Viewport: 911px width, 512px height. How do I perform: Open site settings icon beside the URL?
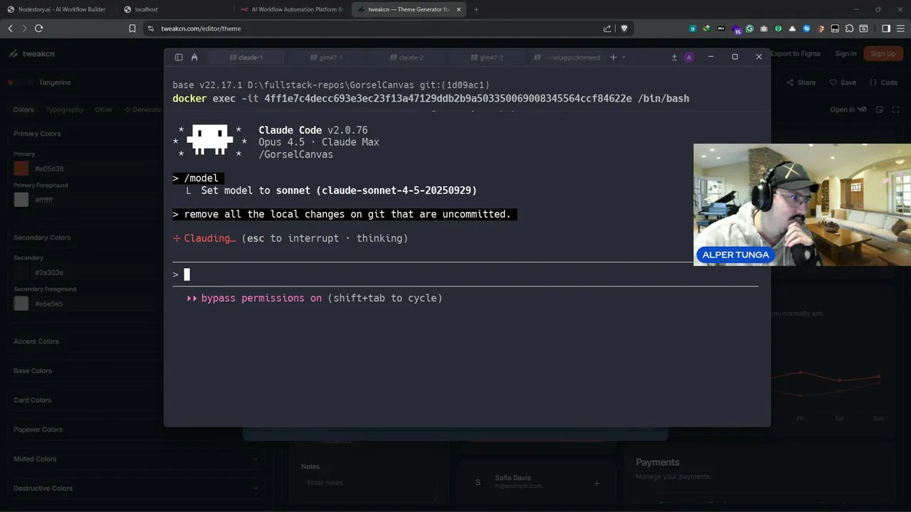(x=150, y=28)
